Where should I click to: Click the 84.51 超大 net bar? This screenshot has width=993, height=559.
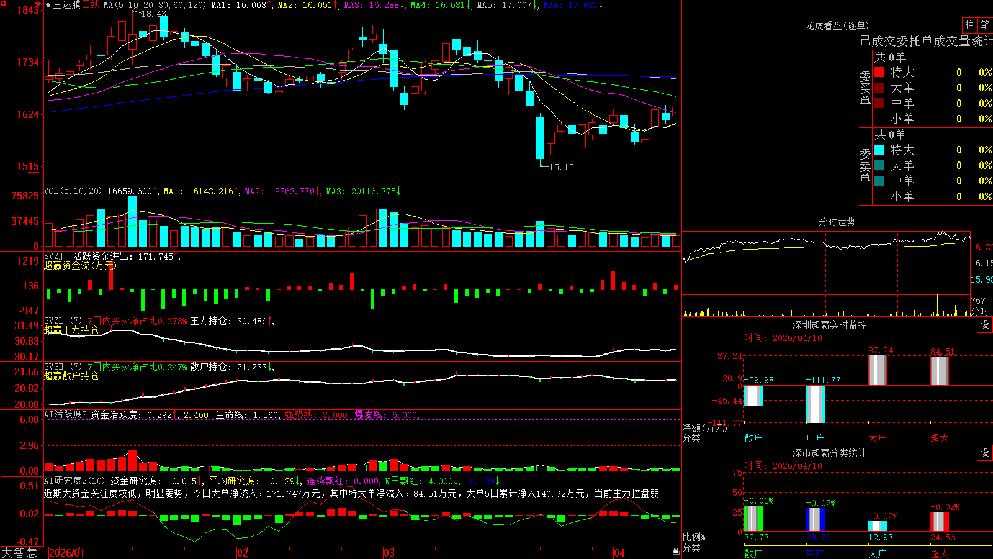940,371
